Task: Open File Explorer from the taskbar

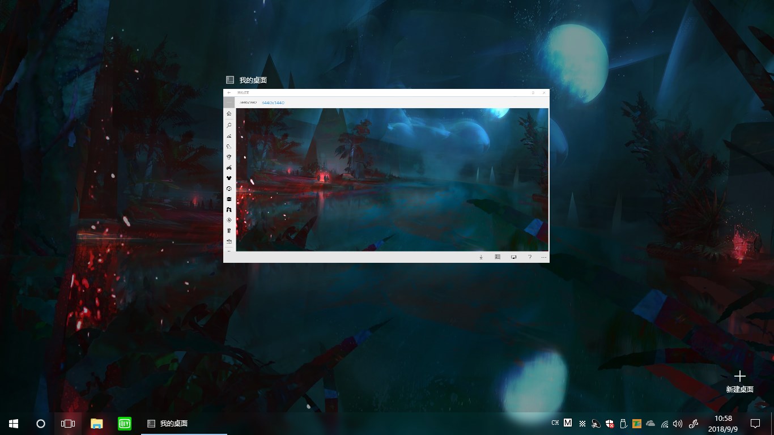Action: tap(97, 423)
